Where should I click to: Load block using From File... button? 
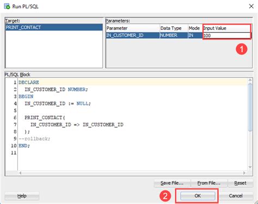[x=209, y=183]
